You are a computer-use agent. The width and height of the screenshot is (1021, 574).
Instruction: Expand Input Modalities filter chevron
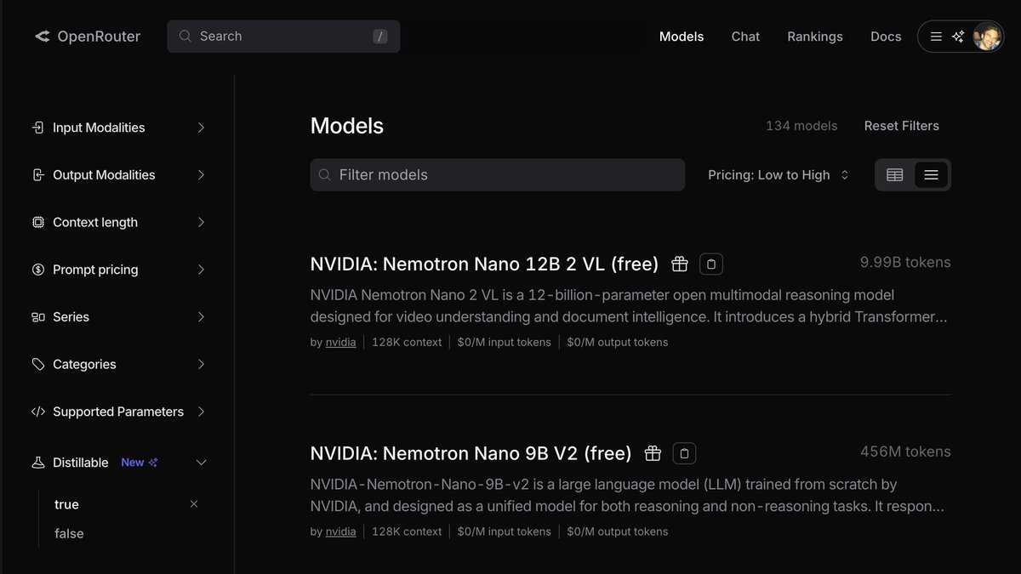click(201, 128)
